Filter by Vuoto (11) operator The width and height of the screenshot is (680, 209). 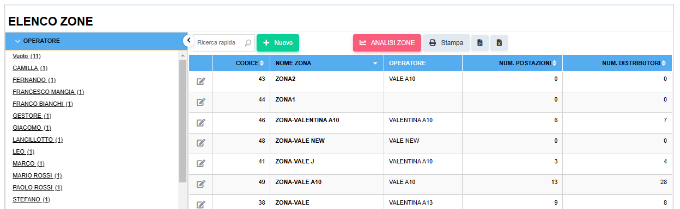click(x=27, y=56)
